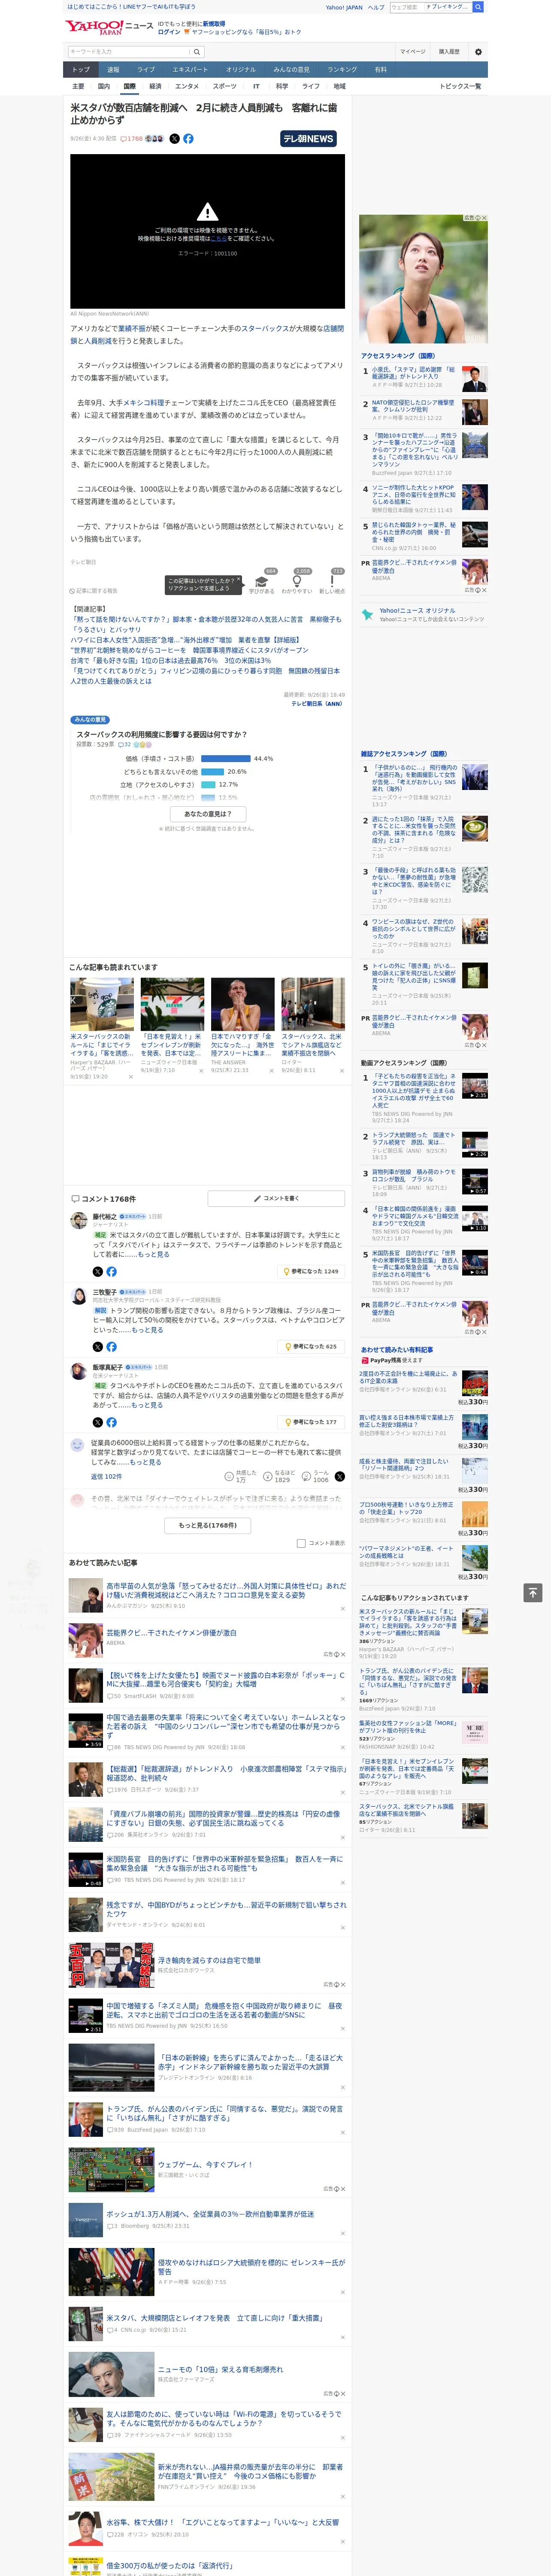Click the 記事に関する報告 link
The width and height of the screenshot is (551, 2576).
click(95, 591)
